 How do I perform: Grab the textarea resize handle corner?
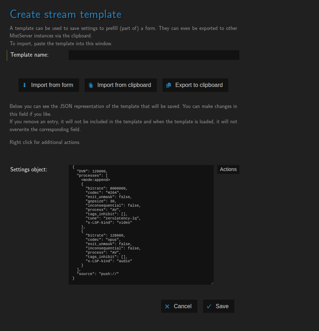coord(212,283)
